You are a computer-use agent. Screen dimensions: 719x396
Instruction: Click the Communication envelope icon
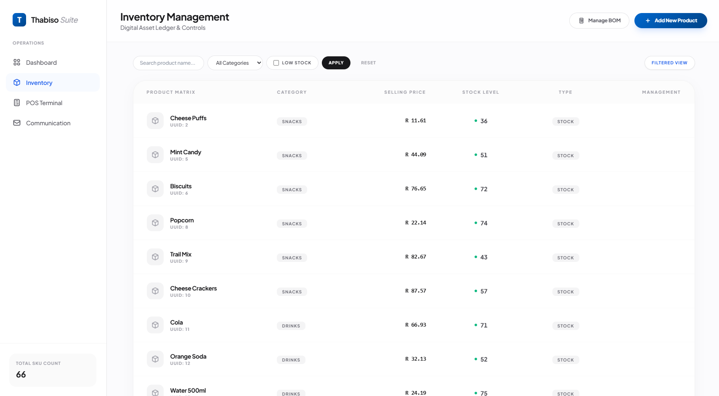(17, 123)
